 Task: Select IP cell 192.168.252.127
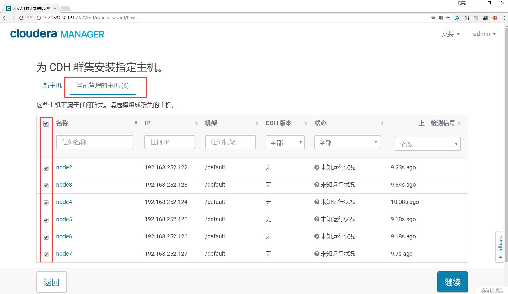[166, 254]
